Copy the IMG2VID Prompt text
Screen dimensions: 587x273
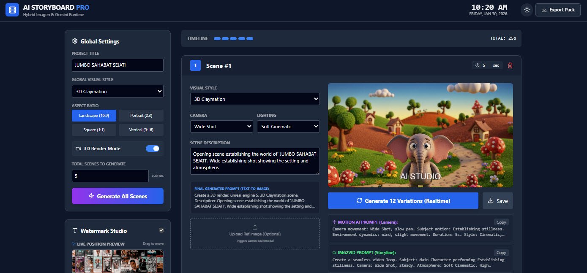(x=501, y=252)
